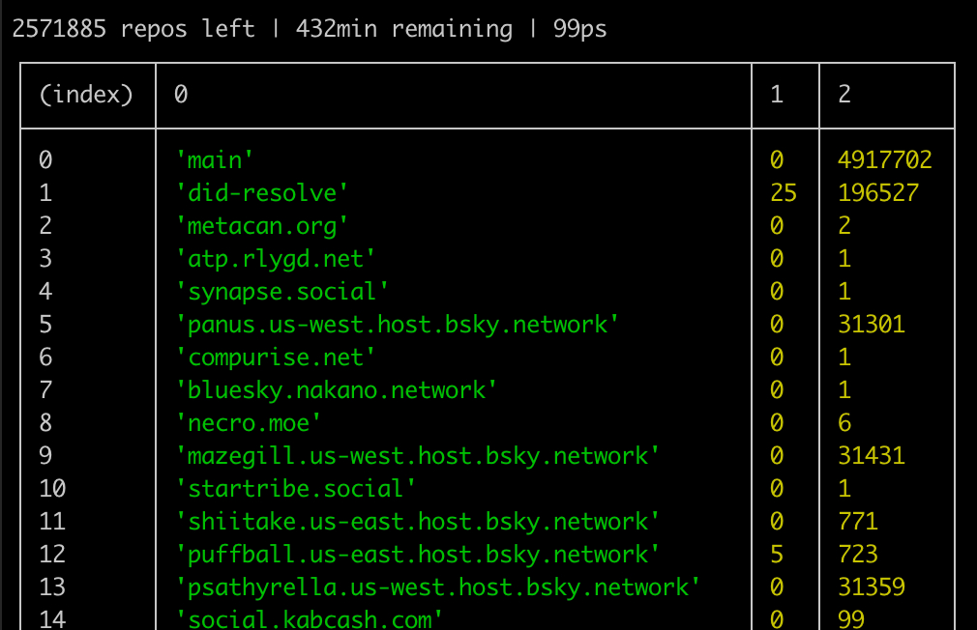977x630 pixels.
Task: Click the 'necro.moe' row text
Action: (248, 423)
